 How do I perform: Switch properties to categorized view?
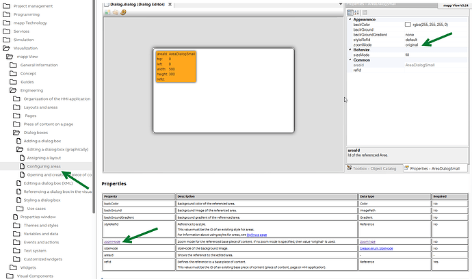coord(350,12)
